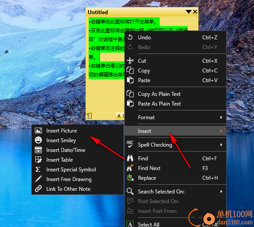Click the Insert Free Drawing pencil icon
This screenshot has width=254, height=227.
[x=38, y=179]
